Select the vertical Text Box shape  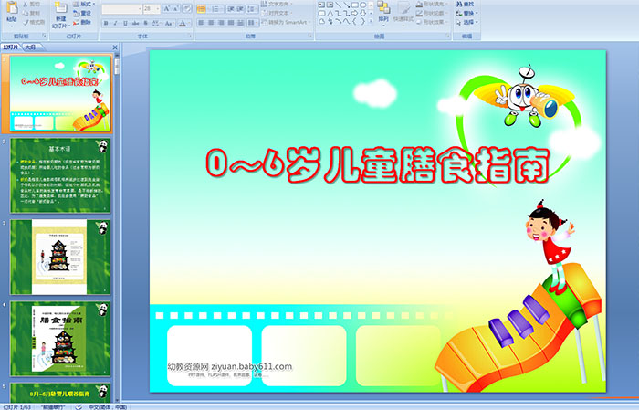330,5
